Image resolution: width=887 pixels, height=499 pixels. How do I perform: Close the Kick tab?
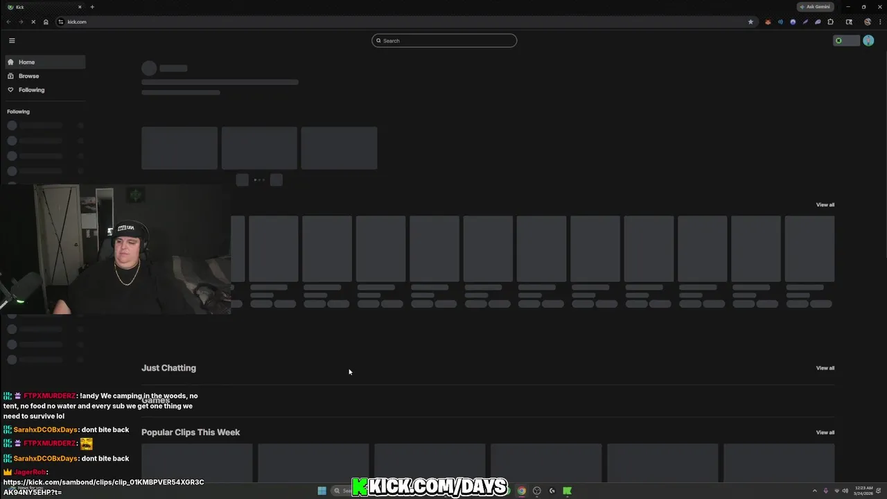[x=80, y=7]
